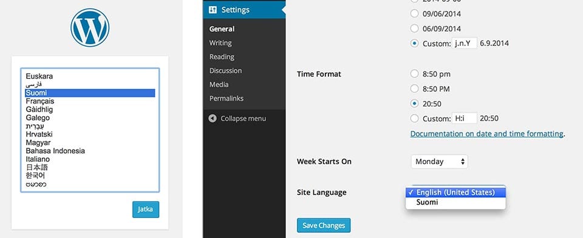Click the Jatka continue button
This screenshot has height=238, width=583.
(146, 210)
